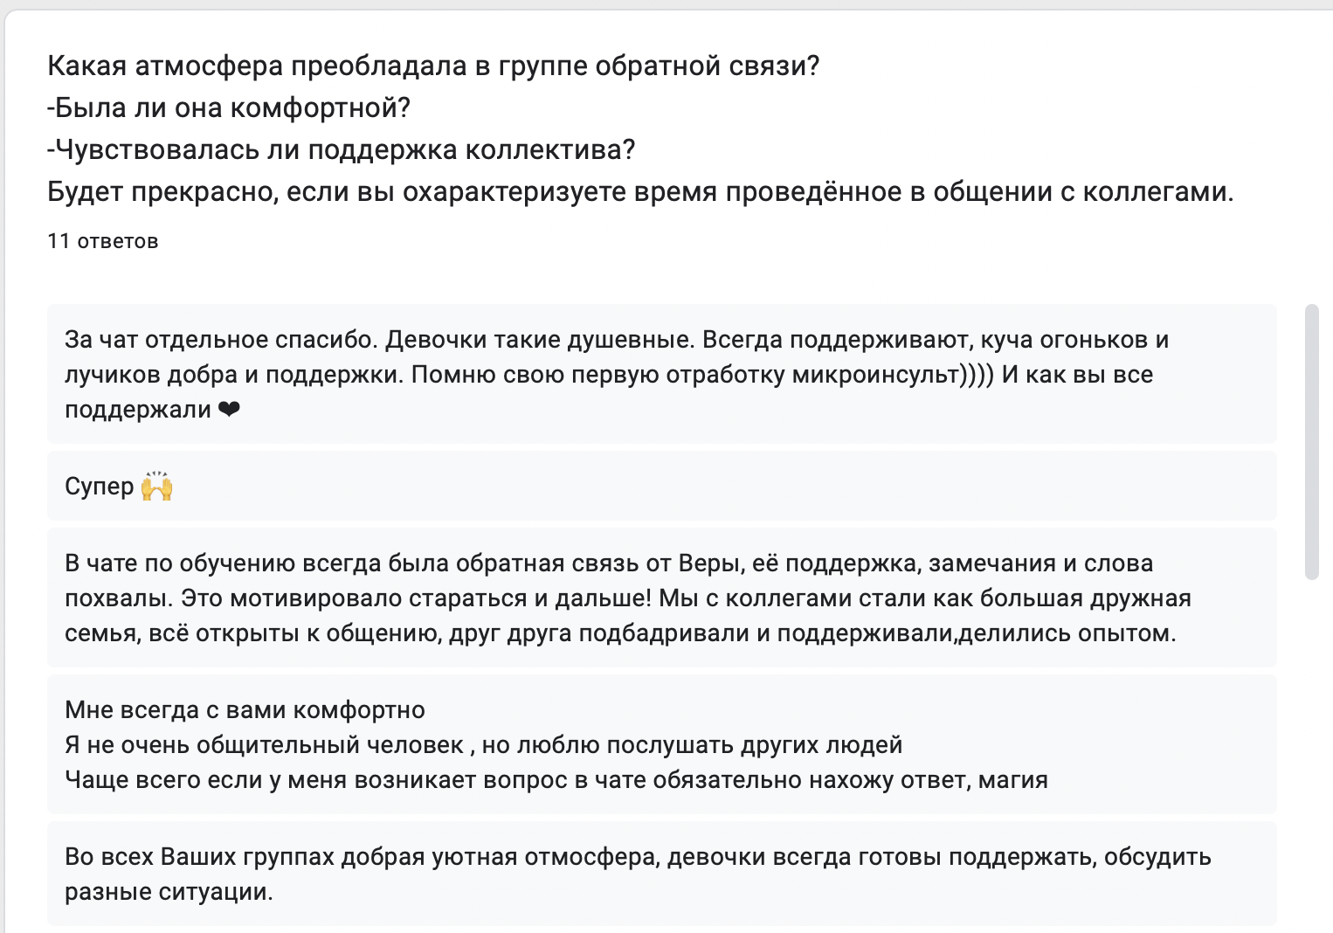The image size is (1333, 933).
Task: Click the description line starting "Будет прекрасно"
Action: point(640,191)
